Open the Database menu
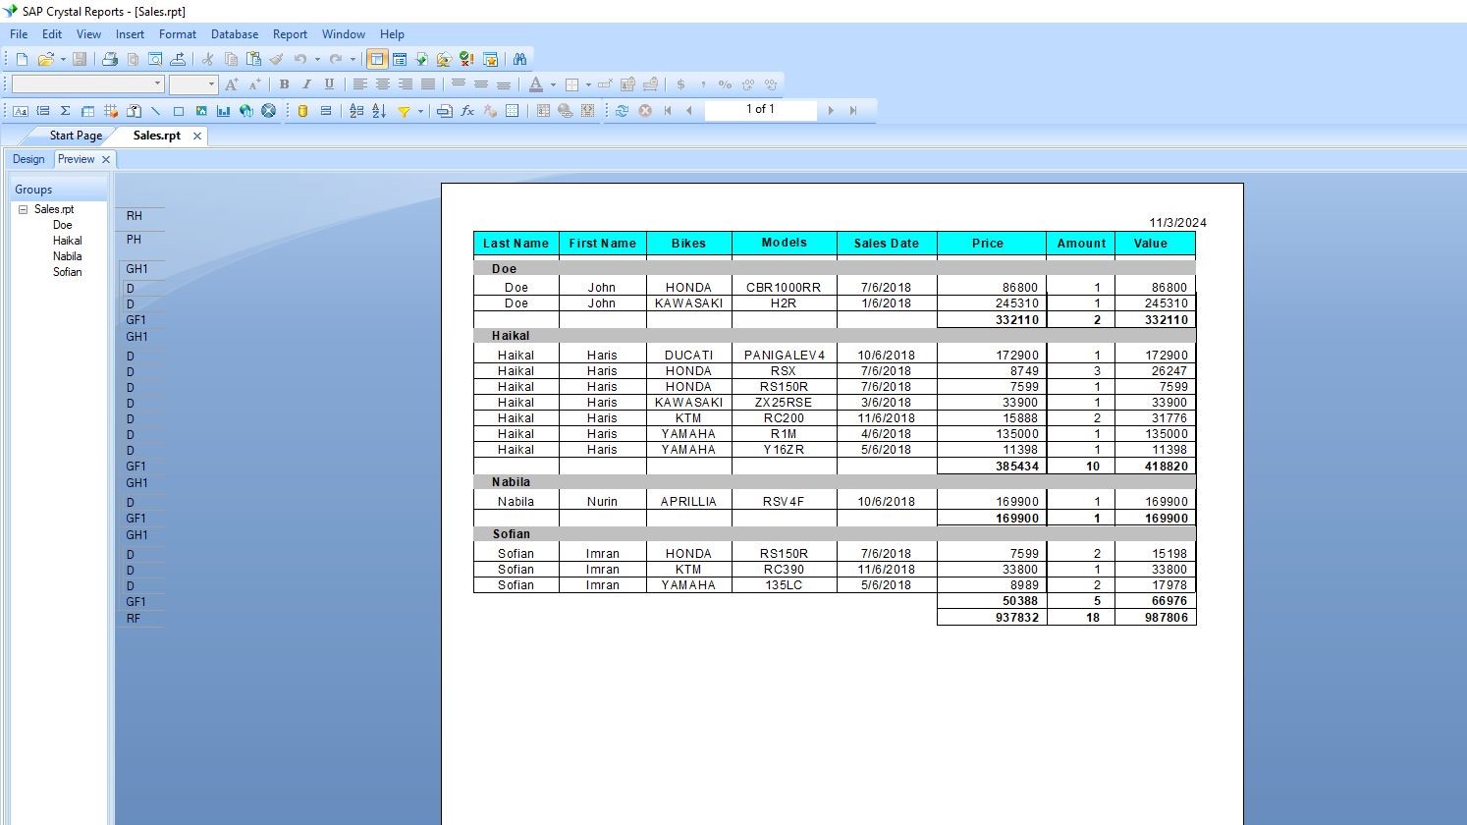 (234, 34)
